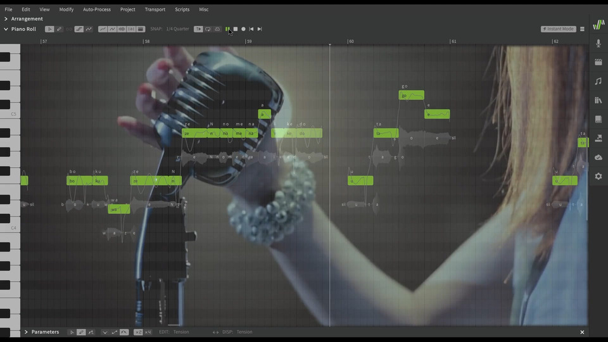
Task: Toggle pitch curve display
Action: click(103, 29)
